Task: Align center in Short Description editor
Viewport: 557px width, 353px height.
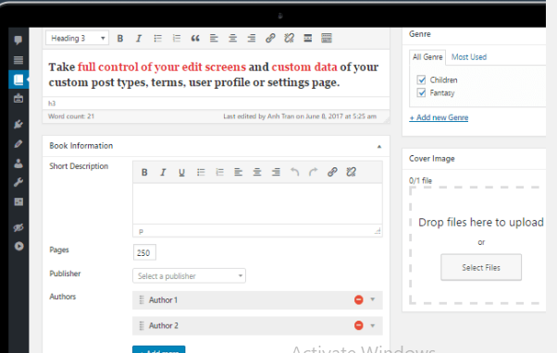Action: (257, 173)
